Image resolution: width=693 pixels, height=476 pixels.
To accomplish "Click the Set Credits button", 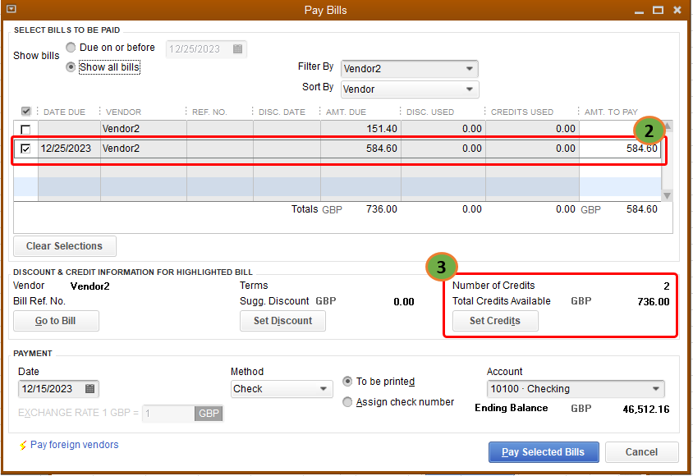I will [x=495, y=321].
